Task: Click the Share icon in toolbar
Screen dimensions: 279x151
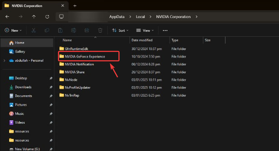Action: pos(87,30)
